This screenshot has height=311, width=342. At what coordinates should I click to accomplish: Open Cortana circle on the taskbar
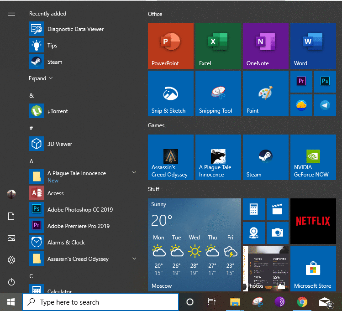[x=190, y=302]
